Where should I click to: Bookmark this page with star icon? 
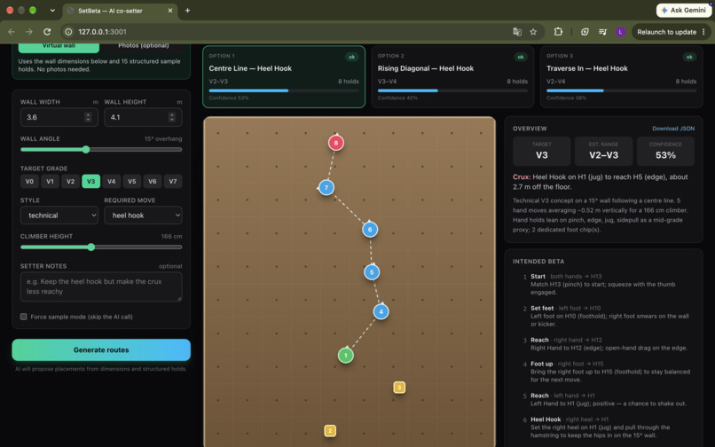click(533, 31)
